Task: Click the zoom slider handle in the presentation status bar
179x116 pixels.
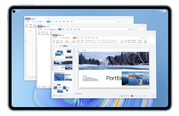Action: [x=146, y=96]
